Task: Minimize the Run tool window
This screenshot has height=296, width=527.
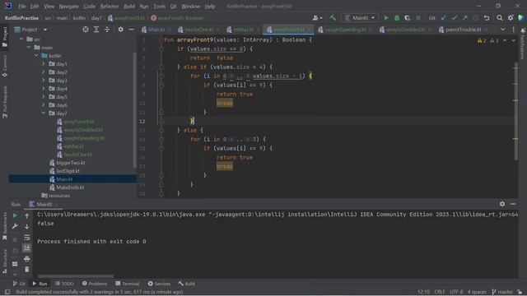Action: [x=513, y=204]
